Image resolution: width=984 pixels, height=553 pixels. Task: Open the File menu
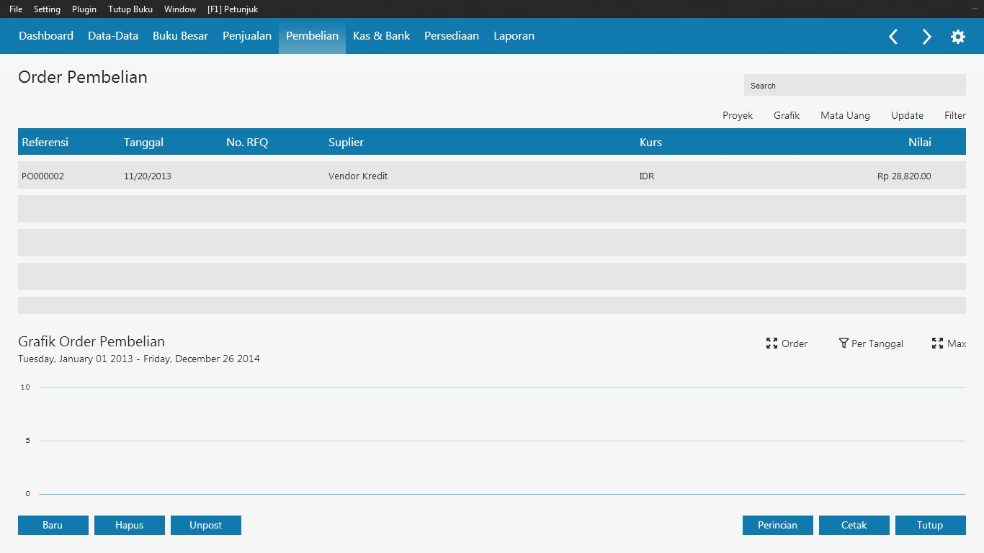coord(16,9)
